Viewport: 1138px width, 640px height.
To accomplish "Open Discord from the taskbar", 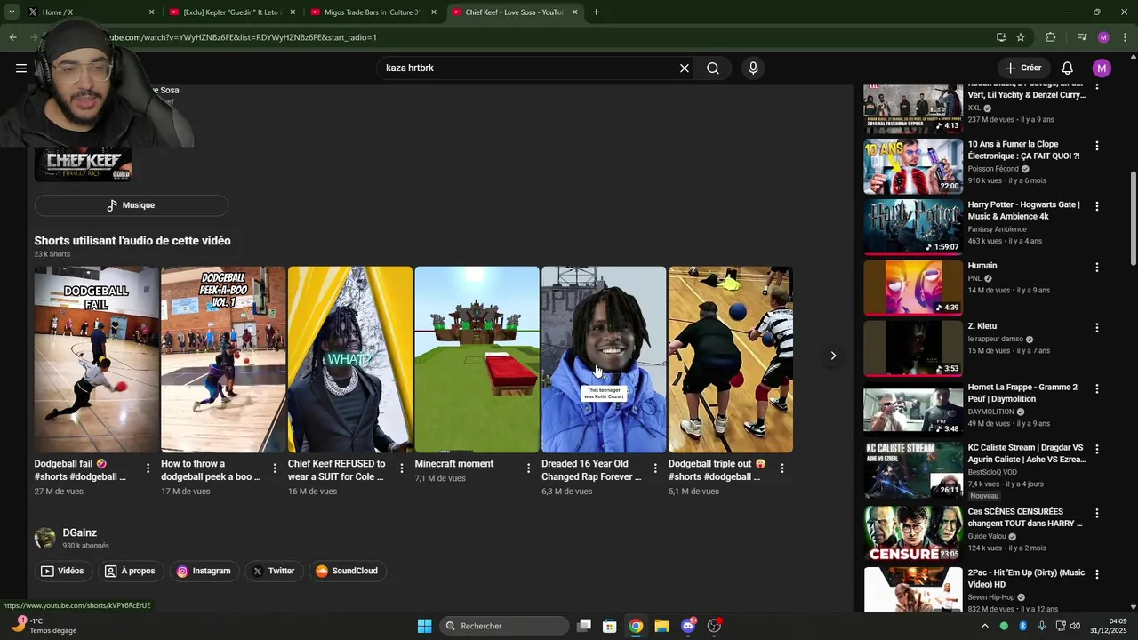I will click(x=688, y=626).
